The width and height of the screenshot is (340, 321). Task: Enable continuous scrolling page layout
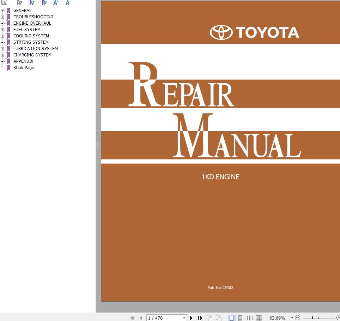[241, 318]
